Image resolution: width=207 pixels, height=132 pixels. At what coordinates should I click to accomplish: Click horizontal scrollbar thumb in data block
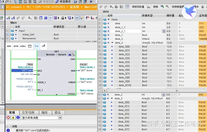tap(177, 91)
